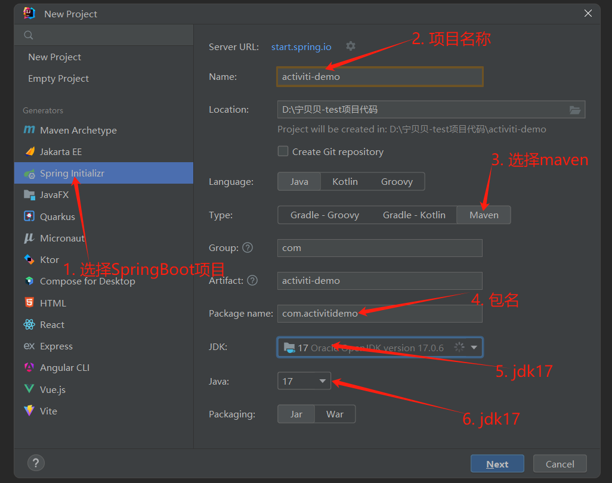Choose Micronaut generator label
Image resolution: width=612 pixels, height=483 pixels.
click(62, 238)
